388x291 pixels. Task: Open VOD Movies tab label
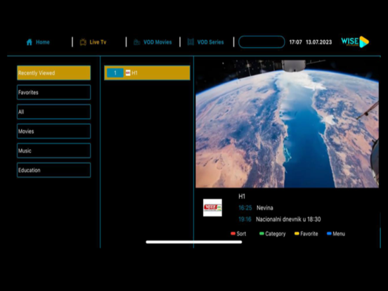[157, 42]
